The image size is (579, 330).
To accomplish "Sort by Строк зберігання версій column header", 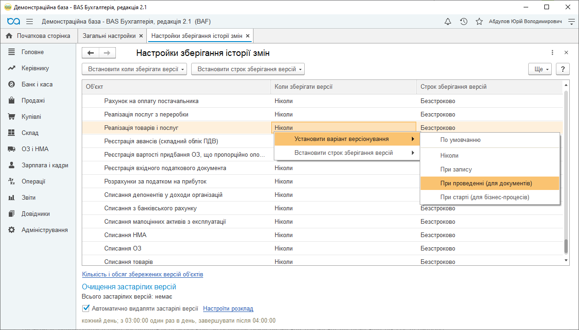I will click(490, 87).
